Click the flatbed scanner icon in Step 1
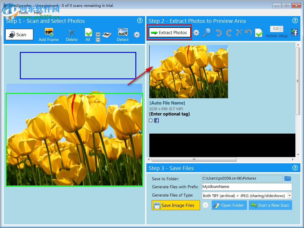304x228 pixels. click(x=107, y=35)
